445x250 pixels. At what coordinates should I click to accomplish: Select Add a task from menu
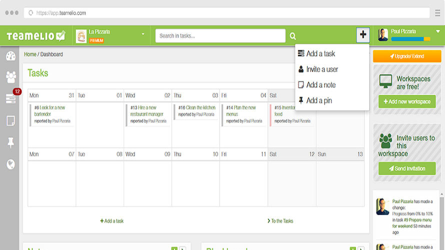pos(316,53)
